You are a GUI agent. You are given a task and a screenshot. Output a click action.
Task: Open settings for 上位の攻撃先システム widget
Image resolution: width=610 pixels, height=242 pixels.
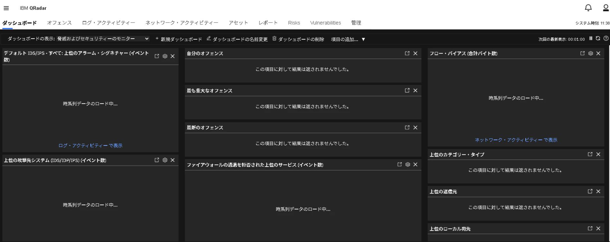coord(165,160)
